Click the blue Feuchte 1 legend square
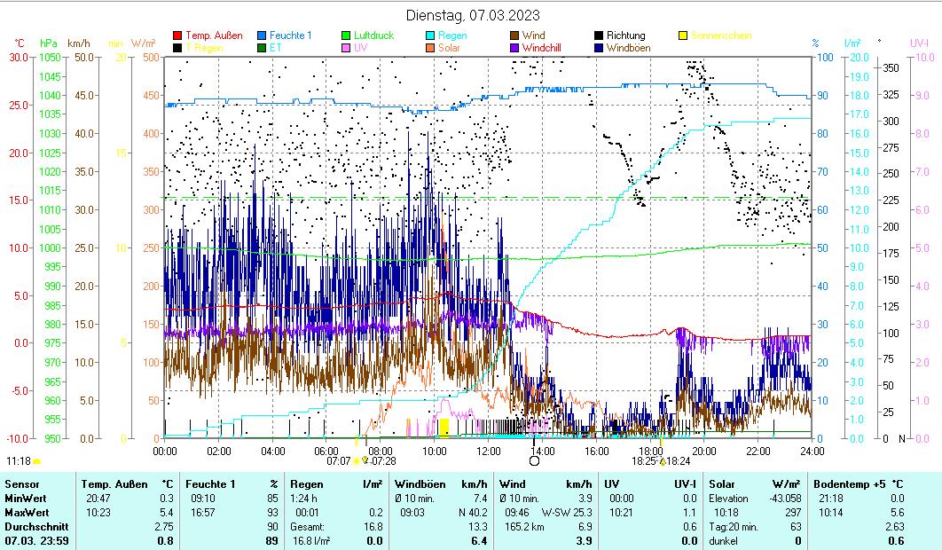 (x=262, y=35)
